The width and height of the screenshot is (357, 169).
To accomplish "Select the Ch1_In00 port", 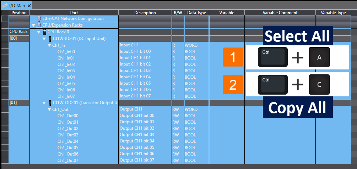I will coord(66,52).
